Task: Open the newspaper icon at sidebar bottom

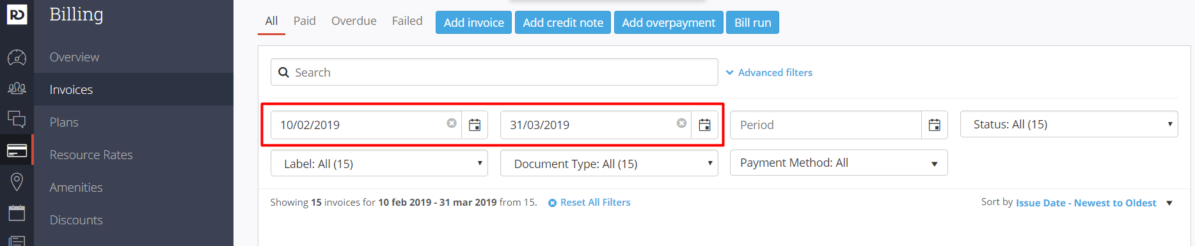Action: coord(17,242)
